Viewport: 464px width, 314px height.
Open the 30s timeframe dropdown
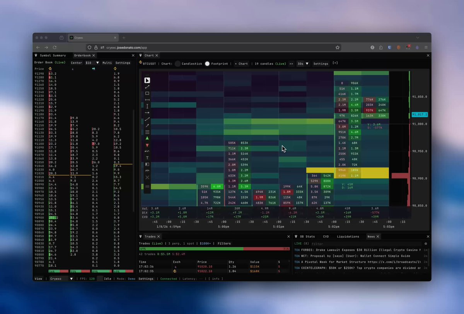[x=303, y=64]
